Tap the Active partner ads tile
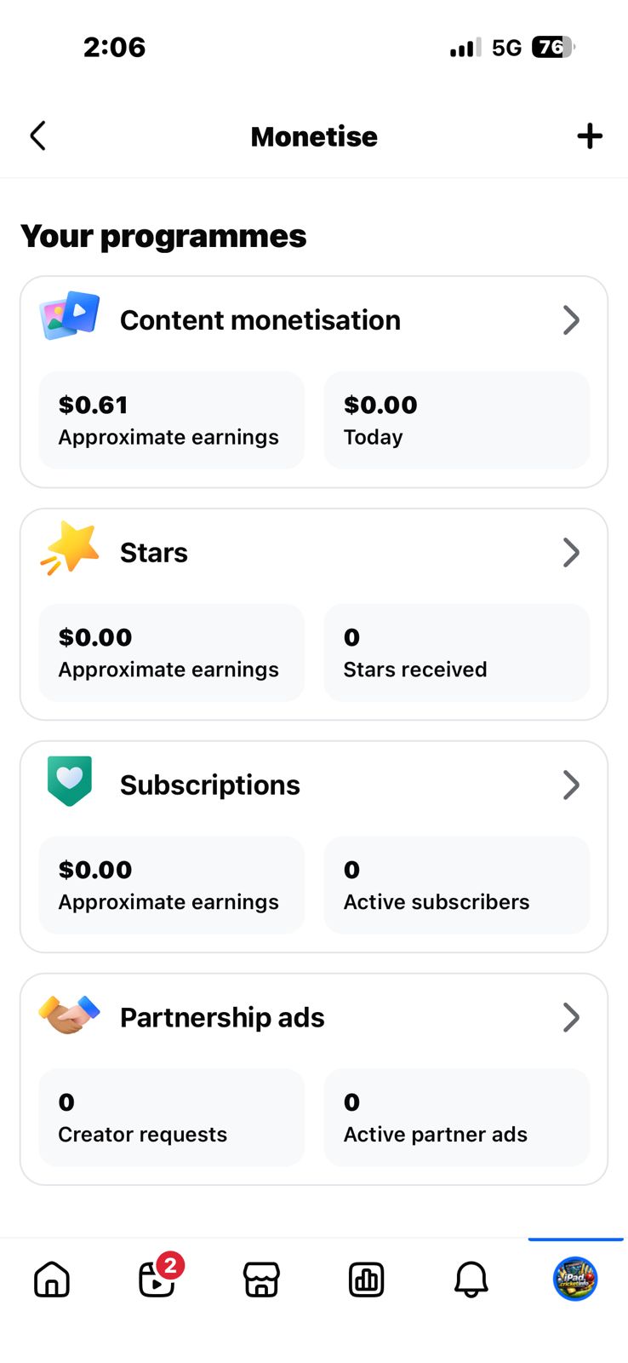Viewport: 628px width, 1363px height. pyautogui.click(x=456, y=1118)
